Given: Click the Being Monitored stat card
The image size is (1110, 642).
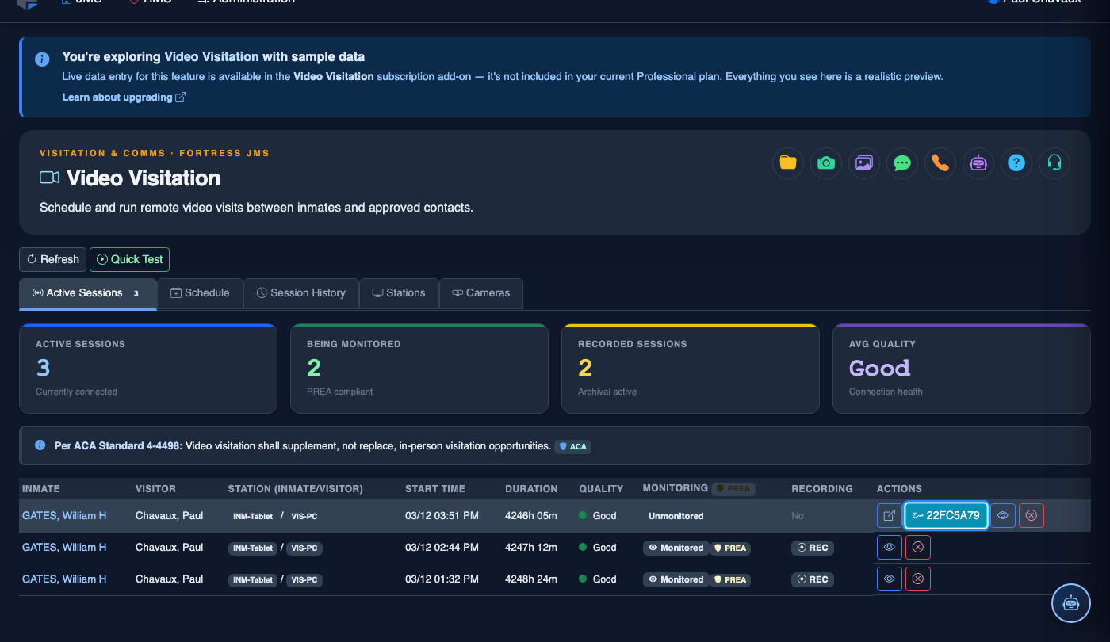Looking at the screenshot, I should [419, 369].
